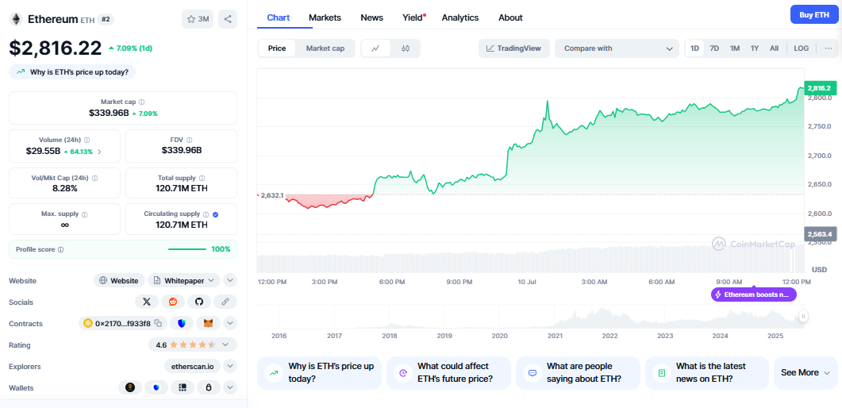842x408 pixels.
Task: Switch to the Markets tab
Action: click(x=325, y=17)
